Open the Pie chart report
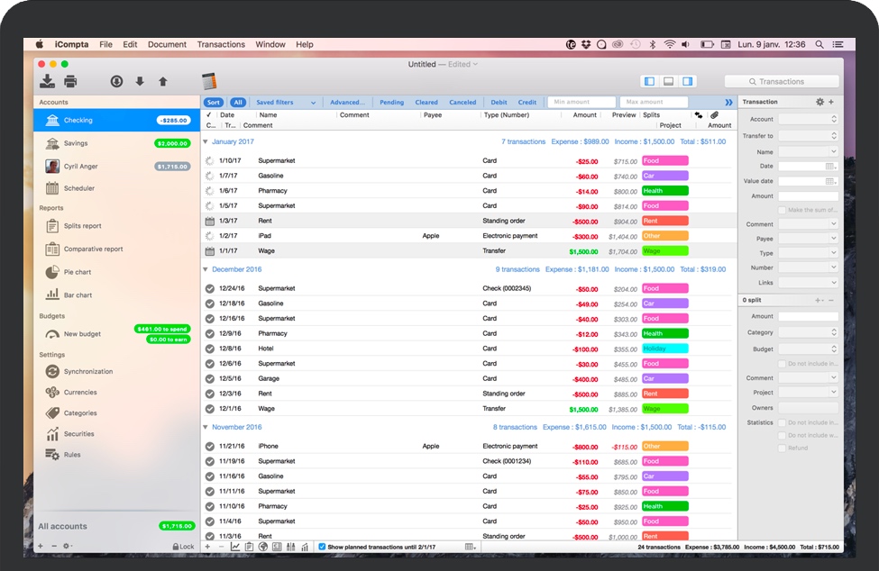The height and width of the screenshot is (571, 879). point(77,272)
